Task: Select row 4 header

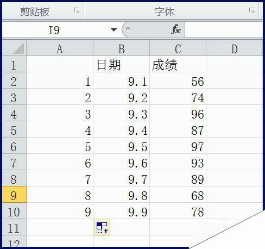Action: coord(14,113)
